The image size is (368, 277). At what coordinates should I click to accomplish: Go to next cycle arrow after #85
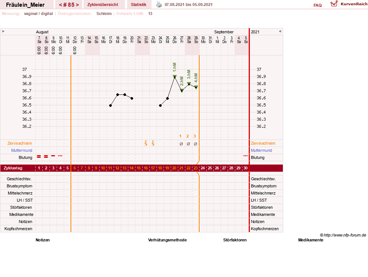click(x=77, y=5)
